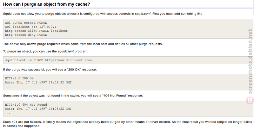Click the italic 'squidclient' word
This screenshot has height=130, width=254.
tap(66, 51)
